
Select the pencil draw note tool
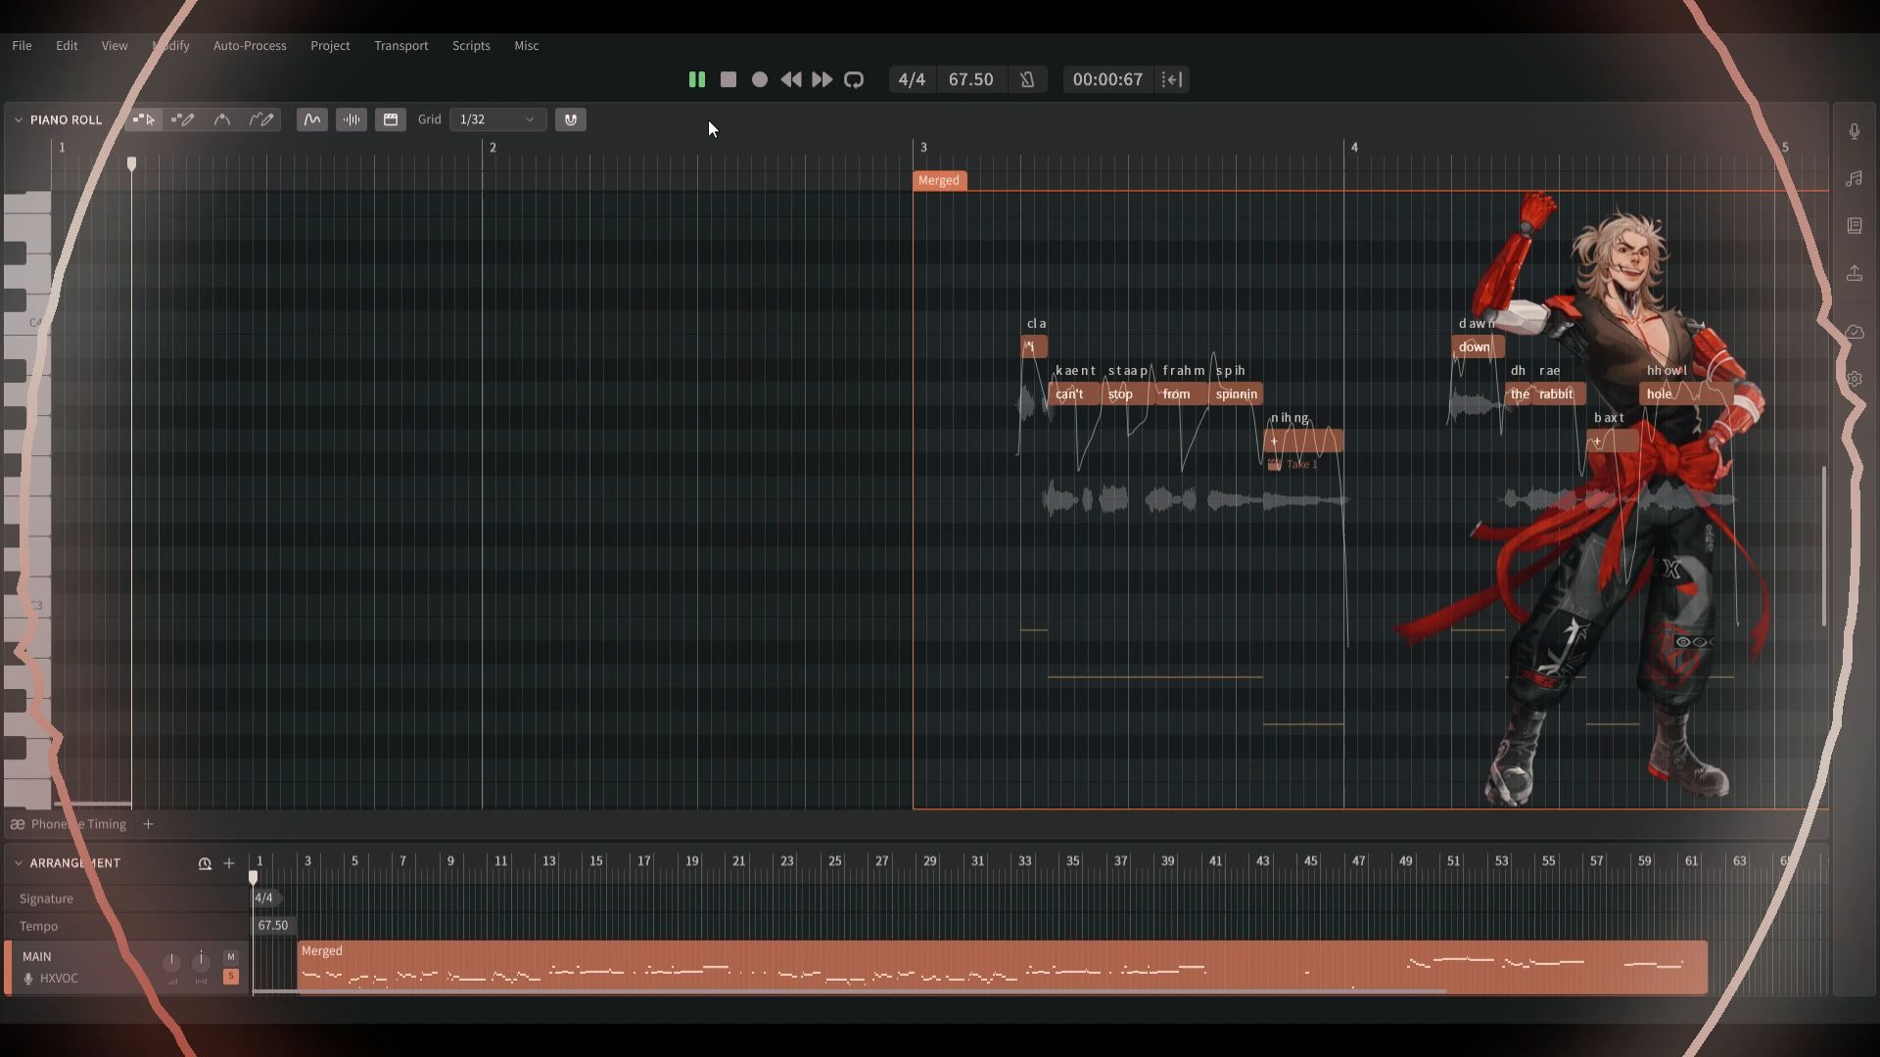tap(183, 119)
